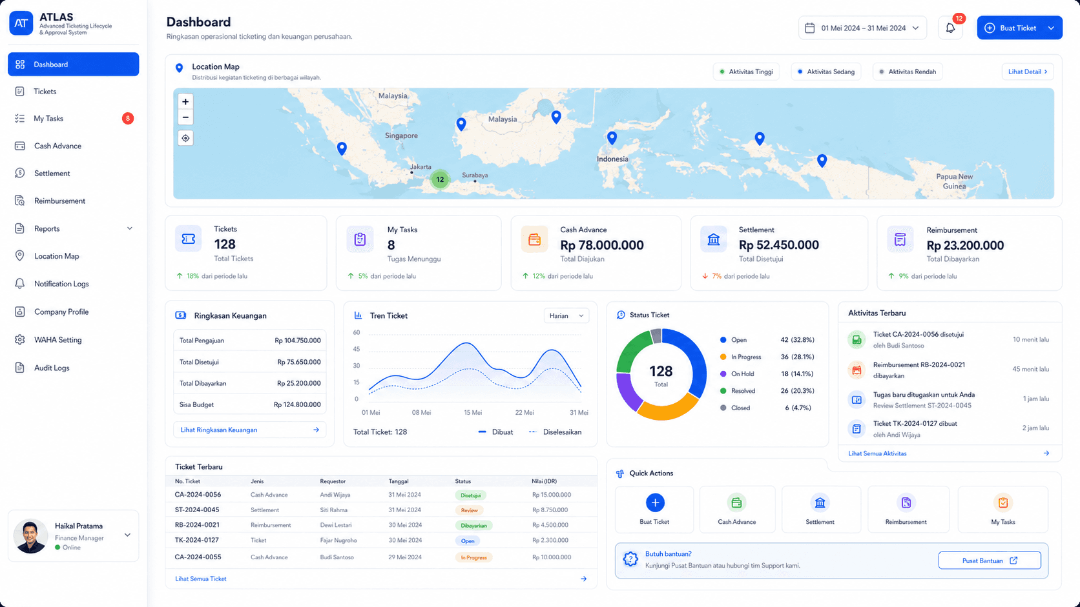Open the Harian period dropdown

(566, 315)
